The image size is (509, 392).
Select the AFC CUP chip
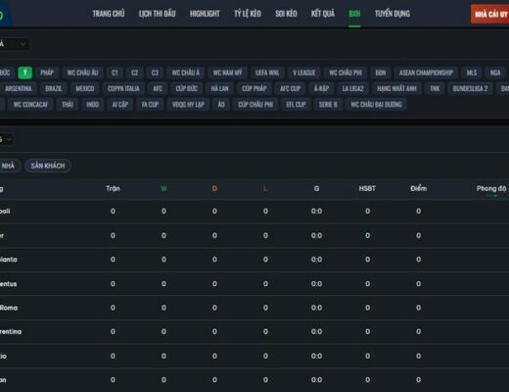291,88
